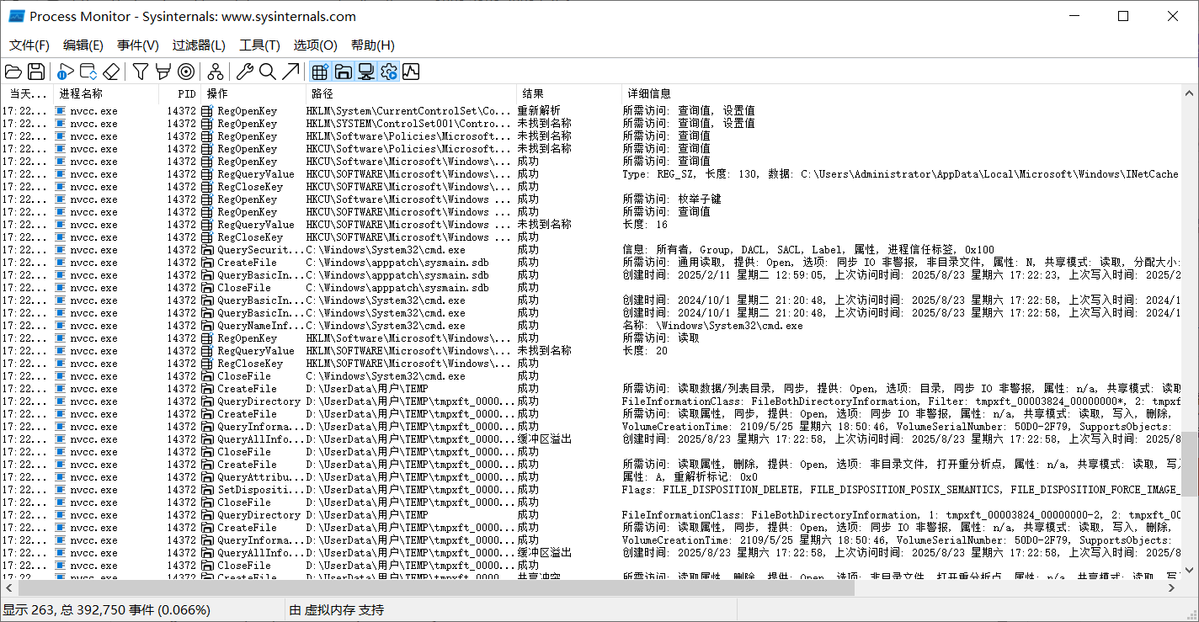Click file icon of SetDispositi... row
This screenshot has height=622, width=1199.
tap(207, 490)
